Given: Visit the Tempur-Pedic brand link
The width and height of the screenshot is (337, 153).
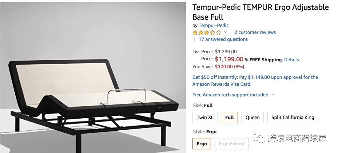Looking at the screenshot, I should pyautogui.click(x=213, y=26).
